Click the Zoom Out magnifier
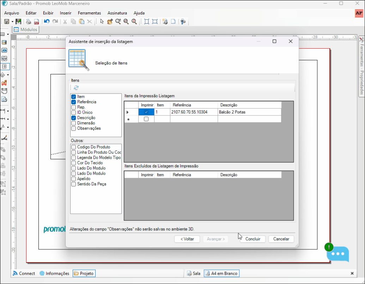This screenshot has height=284, width=365. click(126, 21)
